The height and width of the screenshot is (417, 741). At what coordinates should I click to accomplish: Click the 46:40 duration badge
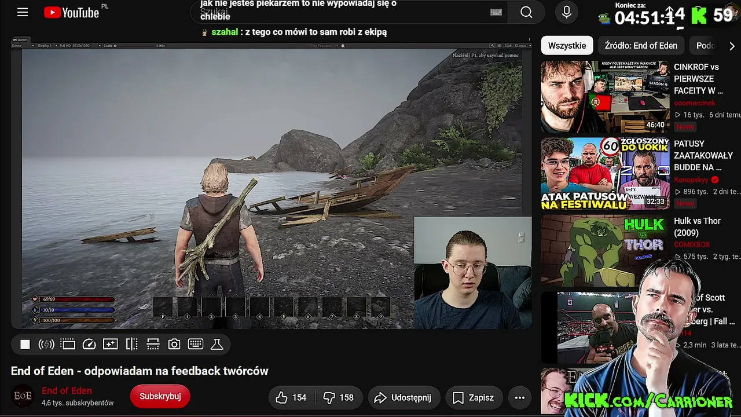[655, 125]
